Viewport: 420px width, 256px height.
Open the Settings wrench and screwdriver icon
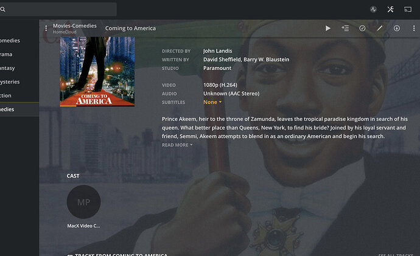[390, 9]
